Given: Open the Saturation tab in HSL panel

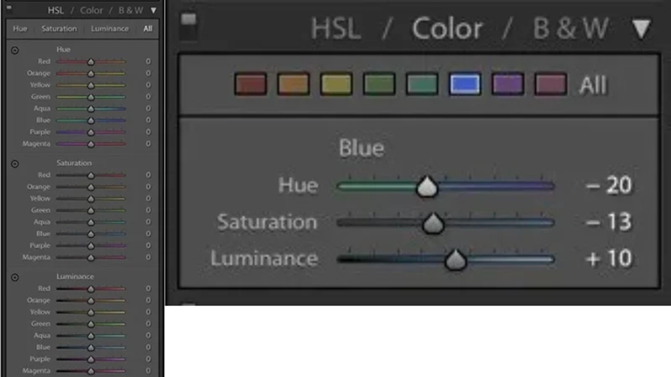Looking at the screenshot, I should [59, 28].
